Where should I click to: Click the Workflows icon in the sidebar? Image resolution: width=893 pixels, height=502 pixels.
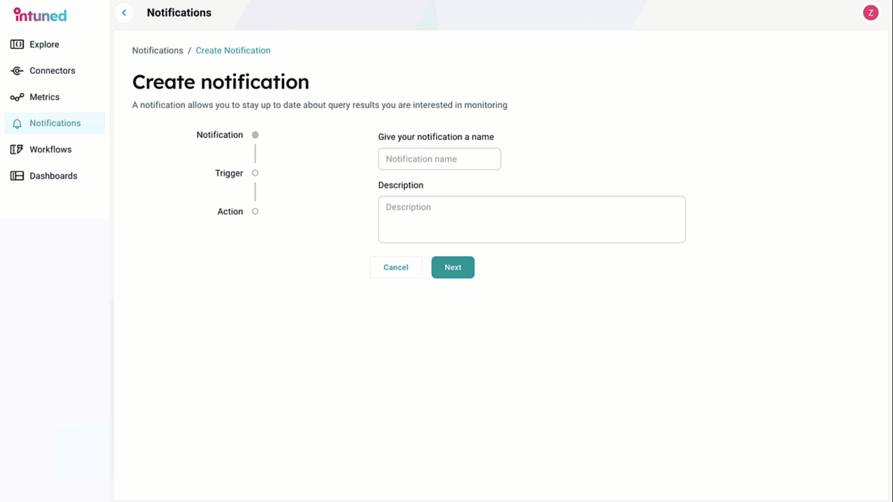tap(17, 150)
